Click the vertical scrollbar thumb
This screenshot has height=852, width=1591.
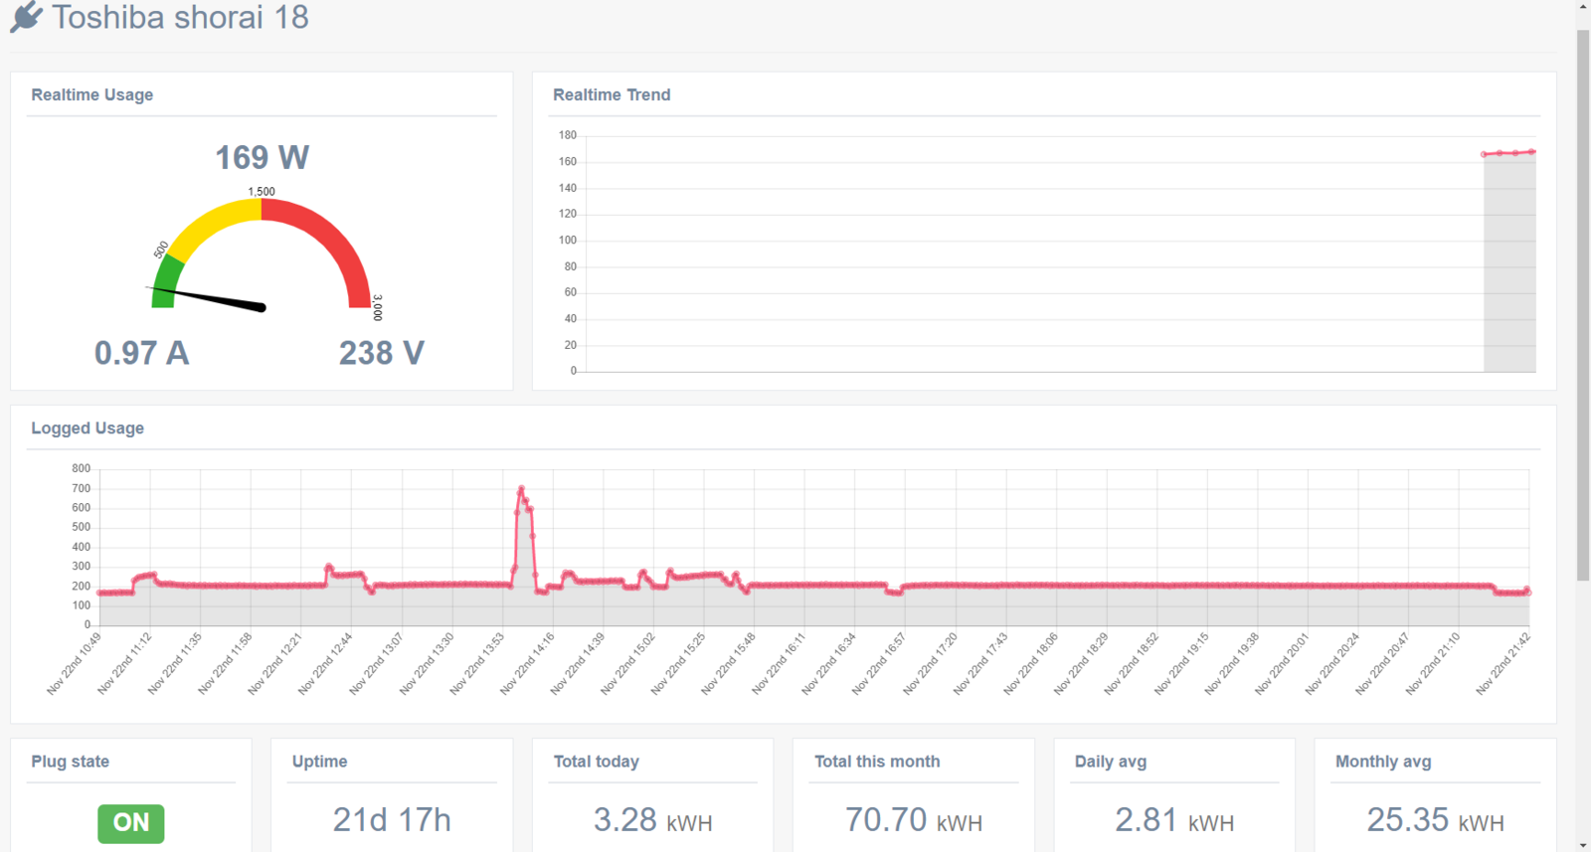click(x=1583, y=305)
